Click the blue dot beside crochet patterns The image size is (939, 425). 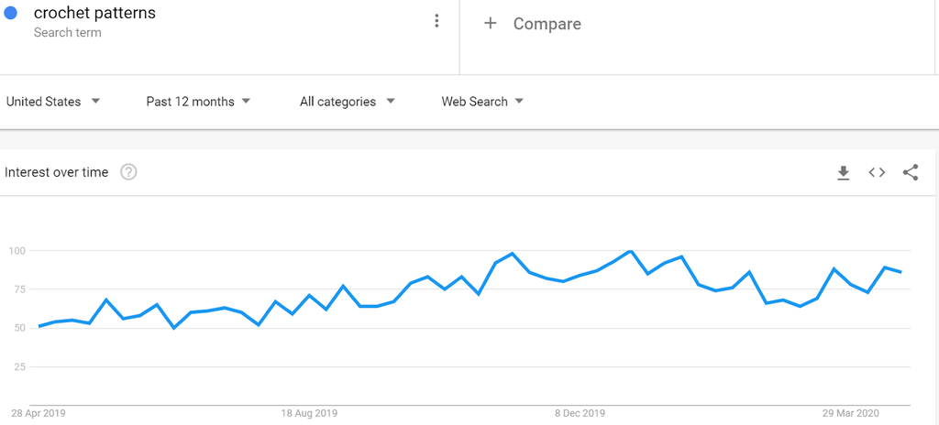[x=11, y=14]
